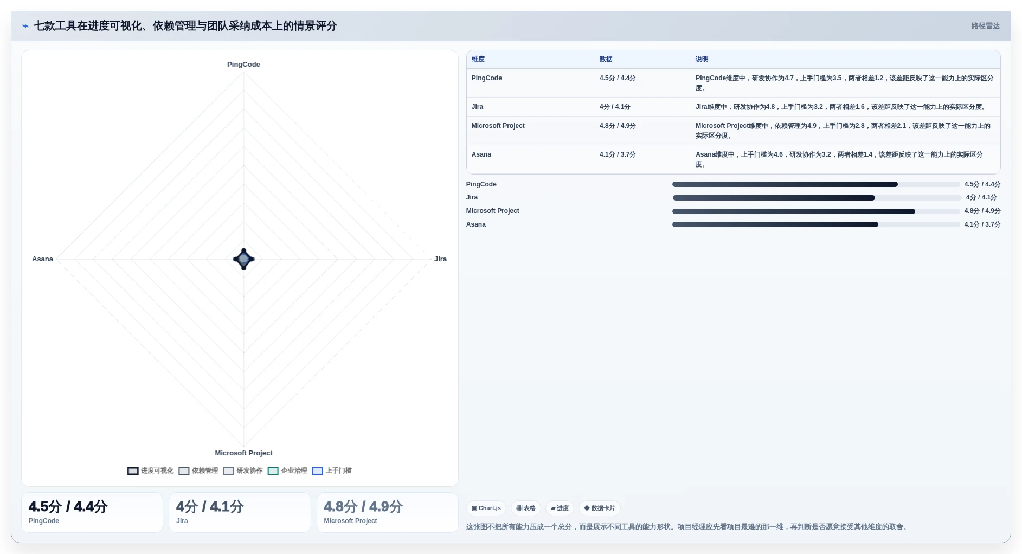
Task: Click the Jira radar axis label
Action: [440, 259]
